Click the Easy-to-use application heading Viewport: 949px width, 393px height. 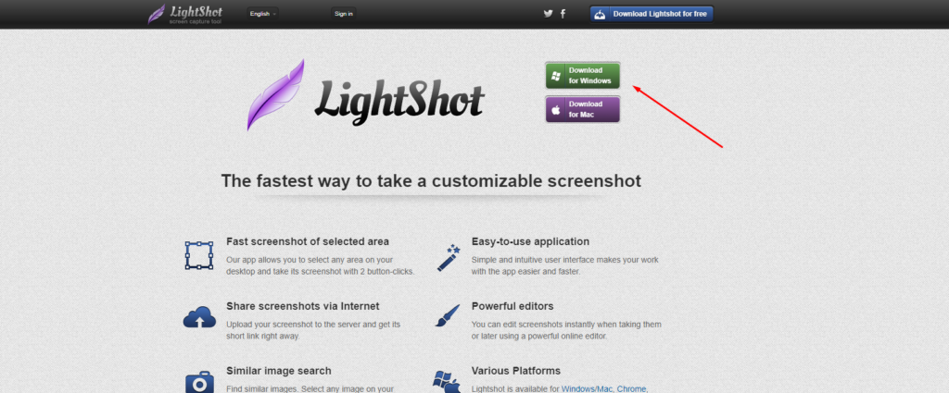pyautogui.click(x=530, y=241)
